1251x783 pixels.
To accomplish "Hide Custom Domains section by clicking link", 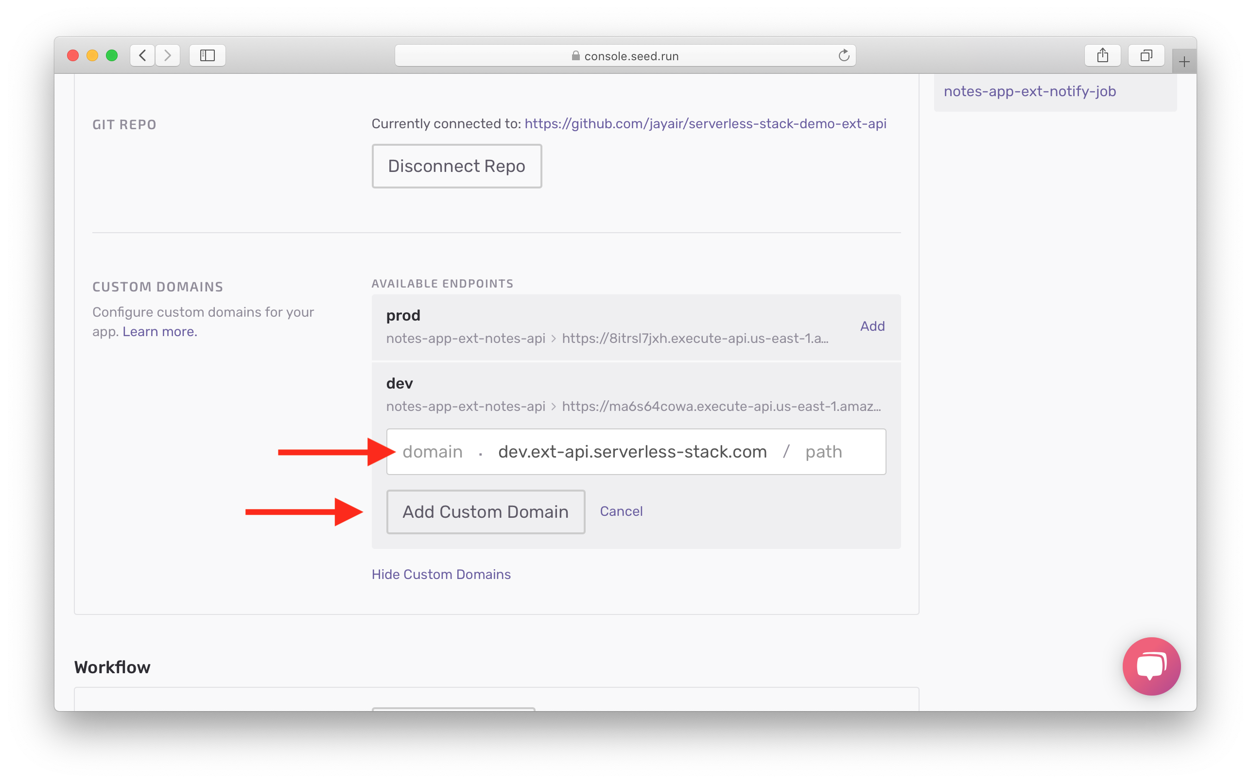I will coord(441,575).
